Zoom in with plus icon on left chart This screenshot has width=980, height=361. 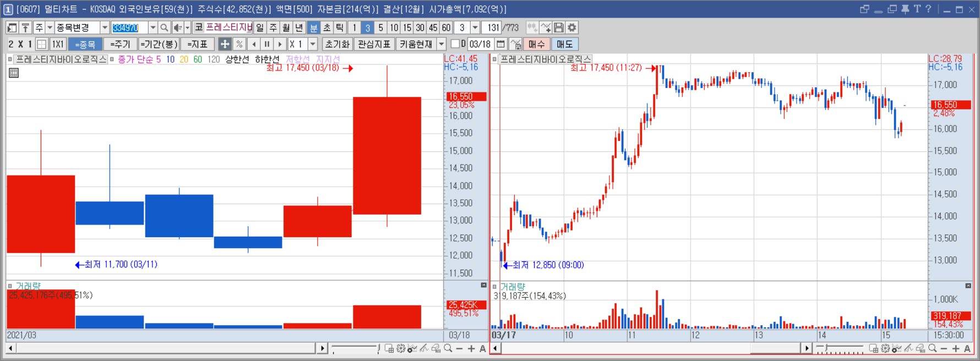(471, 348)
